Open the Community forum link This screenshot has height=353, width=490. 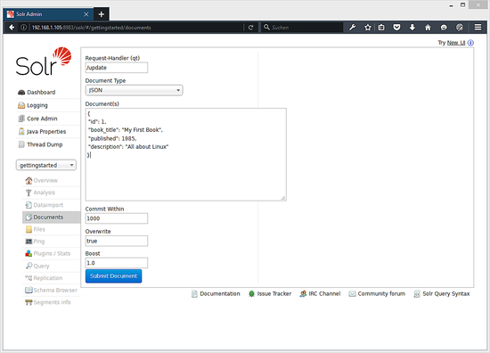click(377, 293)
